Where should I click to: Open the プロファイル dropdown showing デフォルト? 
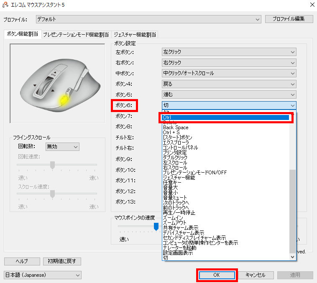(x=148, y=19)
